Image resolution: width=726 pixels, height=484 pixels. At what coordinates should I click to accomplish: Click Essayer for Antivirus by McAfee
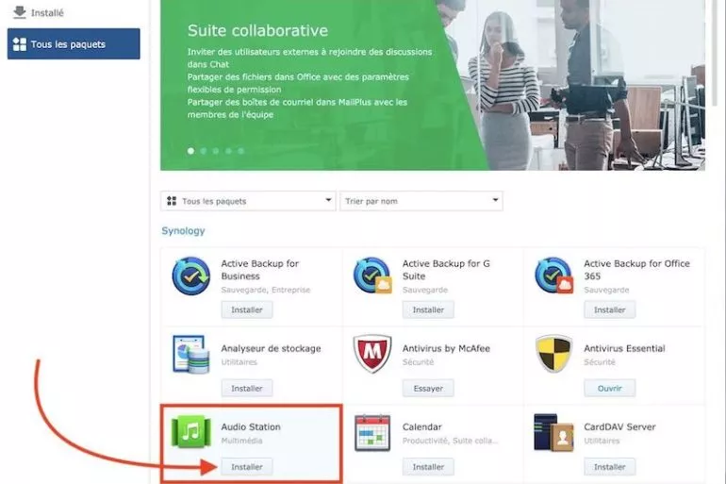click(x=428, y=388)
